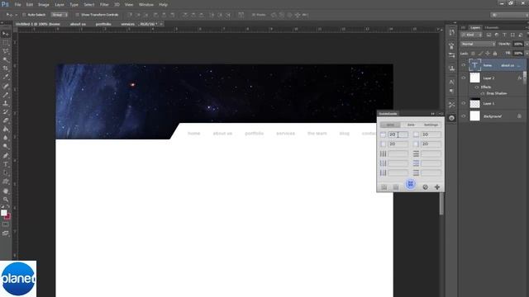The height and width of the screenshot is (297, 529).
Task: Click the Fill value field
Action: 518,53
